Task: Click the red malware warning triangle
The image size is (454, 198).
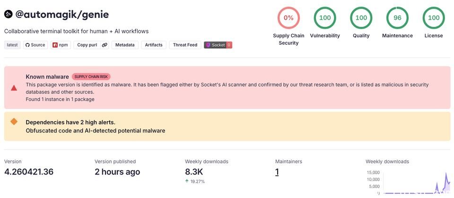Action: click(14, 88)
